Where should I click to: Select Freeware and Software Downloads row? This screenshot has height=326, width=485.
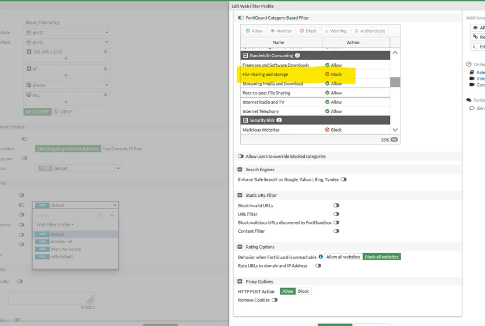315,65
